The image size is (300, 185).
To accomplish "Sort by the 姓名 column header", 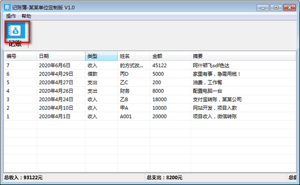I will coord(133,56).
